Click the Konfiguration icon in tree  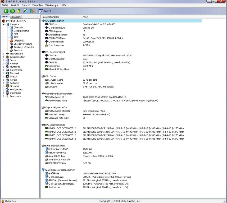pos(7,90)
